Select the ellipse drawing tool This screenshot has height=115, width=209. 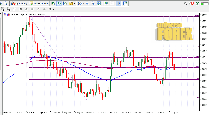click(44, 9)
